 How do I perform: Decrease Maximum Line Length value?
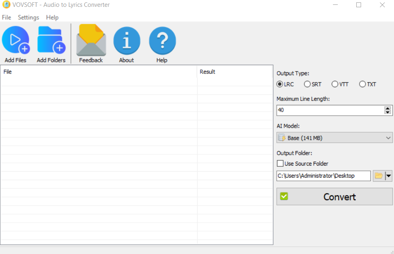388,112
